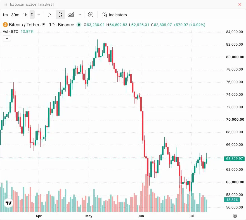
Task: Click the 84,000.00 price axis label
Action: 234,32
